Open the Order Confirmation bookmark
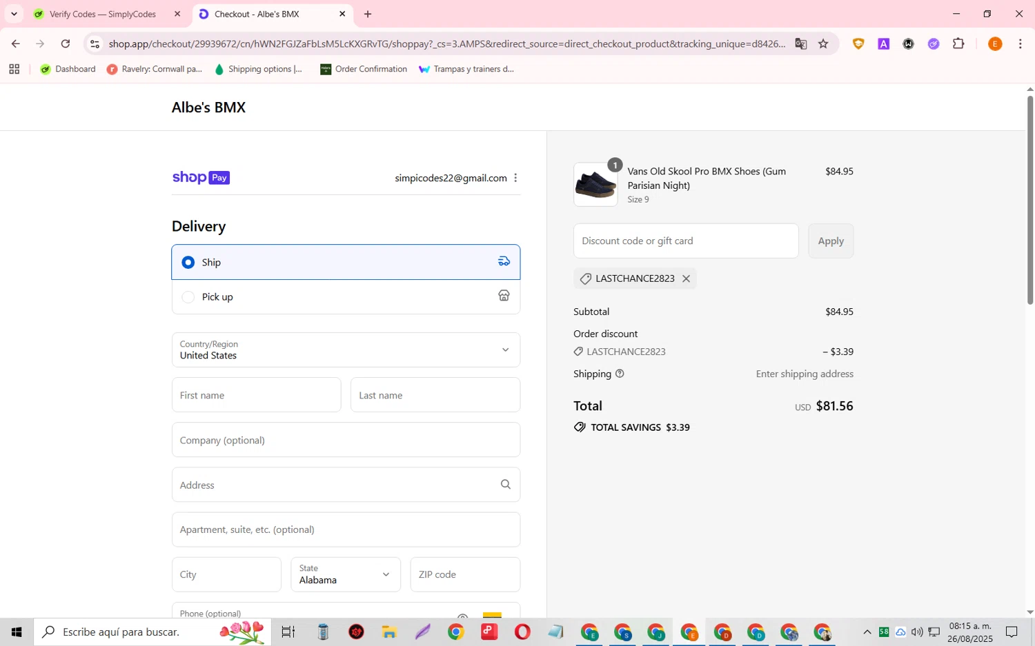Image resolution: width=1035 pixels, height=646 pixels. (364, 69)
